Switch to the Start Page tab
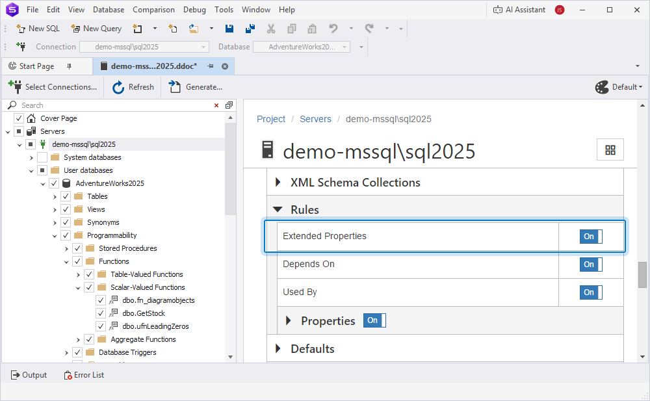The height and width of the screenshot is (401, 650). point(36,66)
